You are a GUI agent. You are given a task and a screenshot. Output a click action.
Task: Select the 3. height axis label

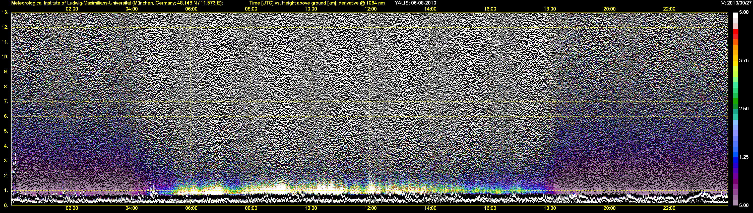[x=6, y=161]
